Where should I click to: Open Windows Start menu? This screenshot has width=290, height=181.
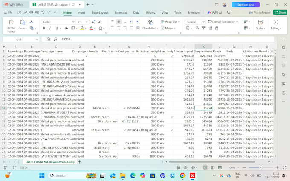pyautogui.click(x=42, y=175)
